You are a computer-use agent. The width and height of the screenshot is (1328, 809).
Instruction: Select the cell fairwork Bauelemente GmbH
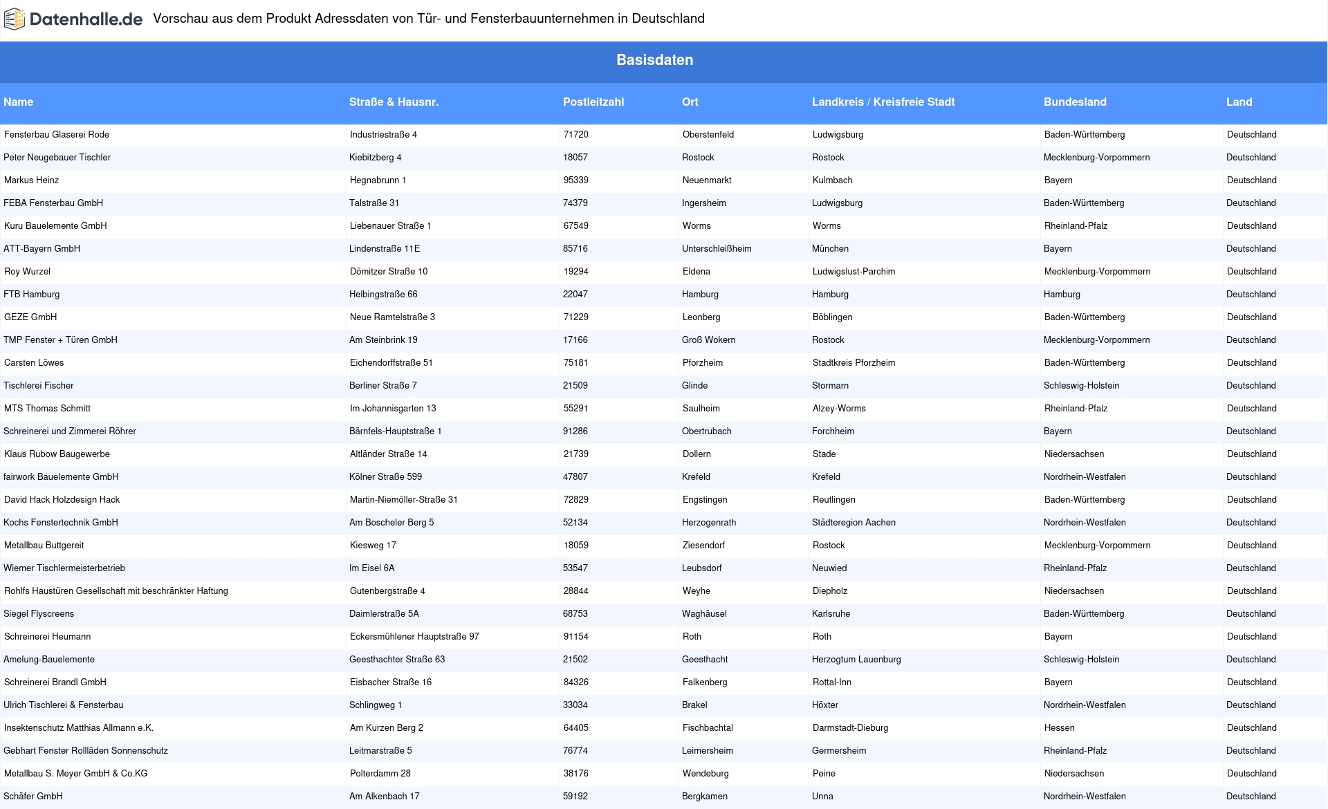point(173,477)
